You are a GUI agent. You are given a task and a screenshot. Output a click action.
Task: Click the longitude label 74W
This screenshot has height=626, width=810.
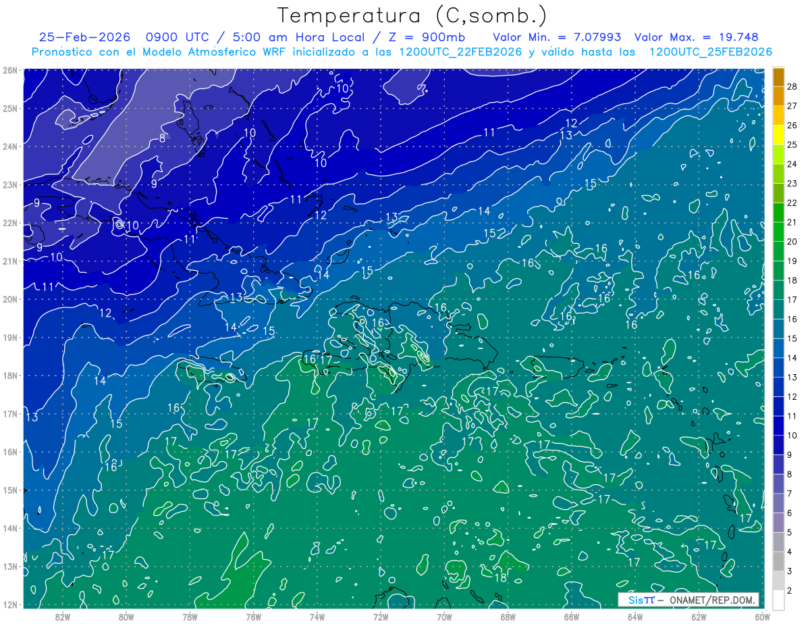coord(317,617)
